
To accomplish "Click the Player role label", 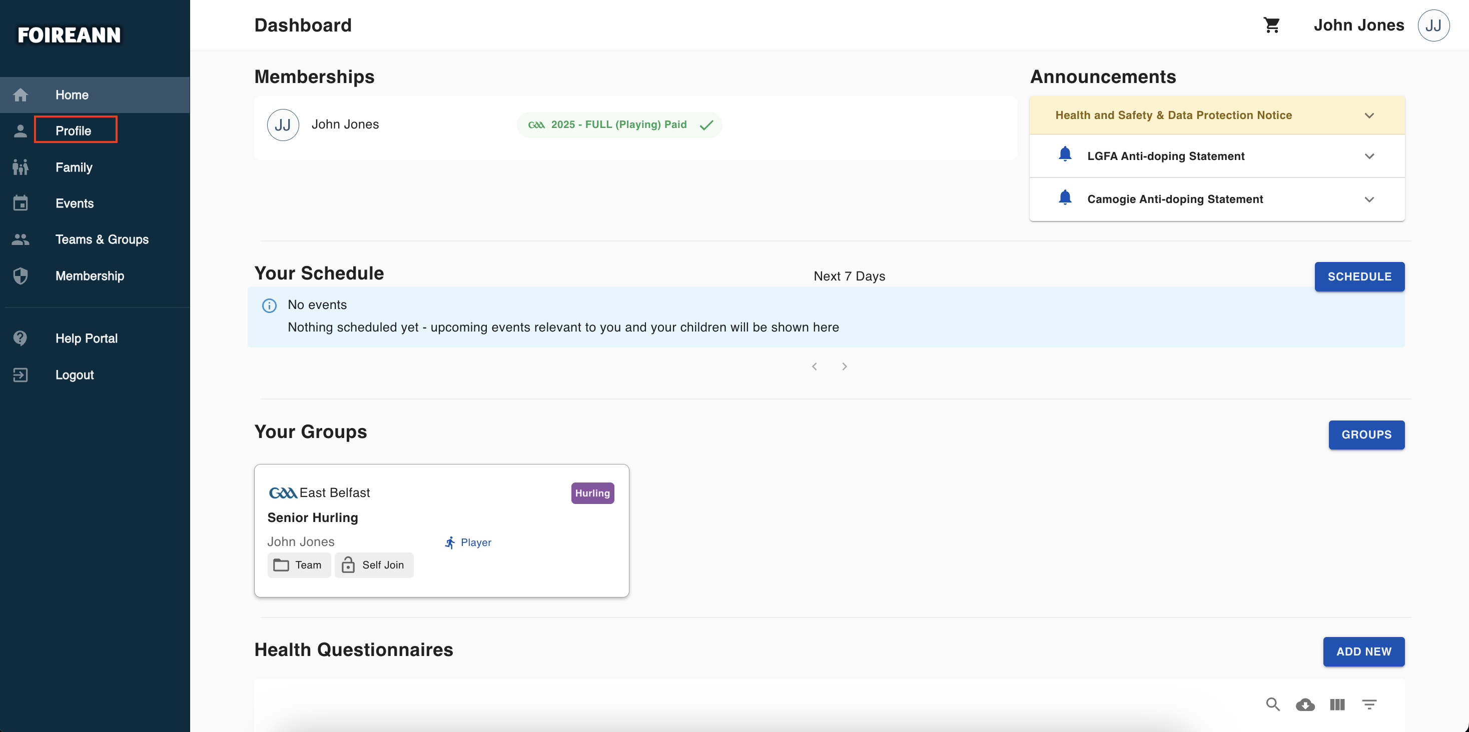I will (x=476, y=542).
